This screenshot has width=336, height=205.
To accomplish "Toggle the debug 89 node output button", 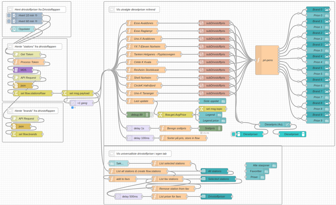I will point(151,115).
